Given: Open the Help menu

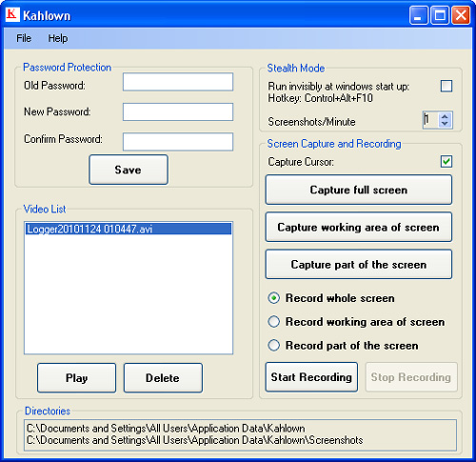Looking at the screenshot, I should pyautogui.click(x=58, y=38).
